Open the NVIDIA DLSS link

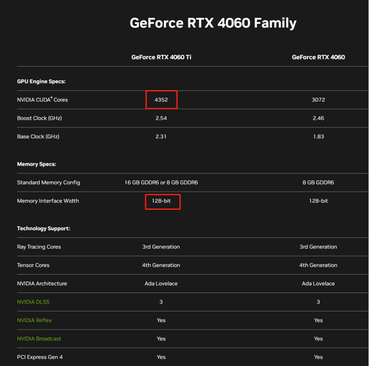click(x=33, y=302)
